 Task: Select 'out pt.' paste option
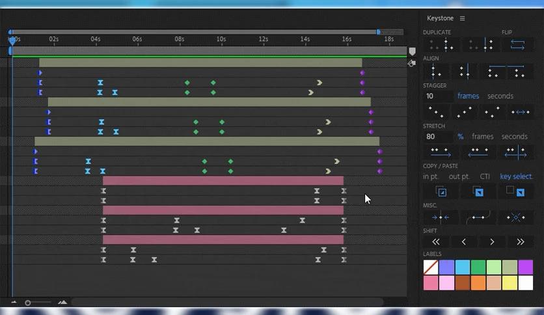pos(459,176)
